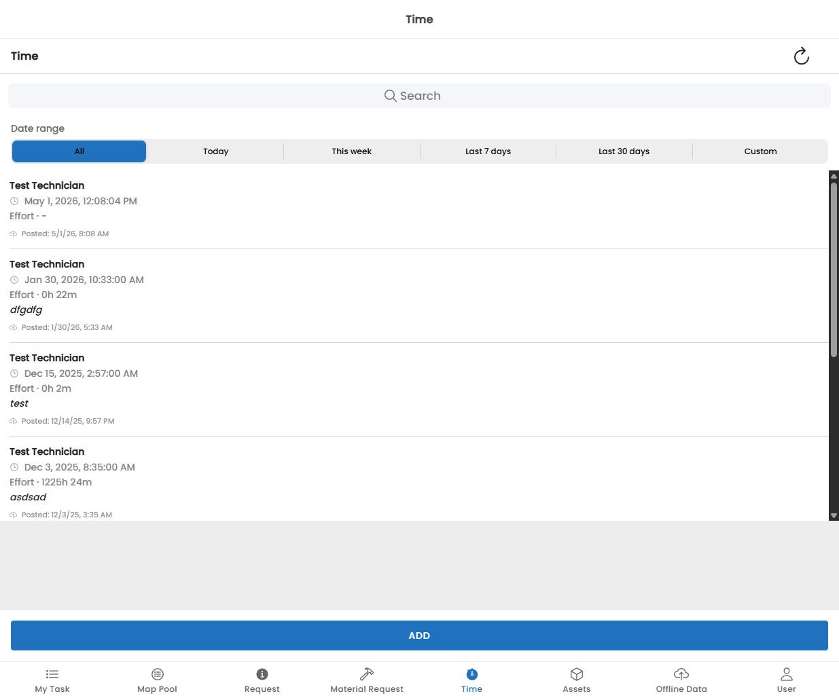Select the All date range filter
Screen dimensions: 839x700
(x=79, y=151)
